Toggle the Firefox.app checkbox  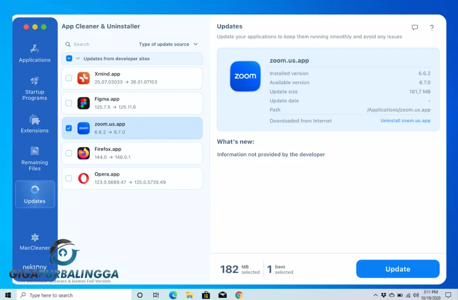tap(69, 153)
